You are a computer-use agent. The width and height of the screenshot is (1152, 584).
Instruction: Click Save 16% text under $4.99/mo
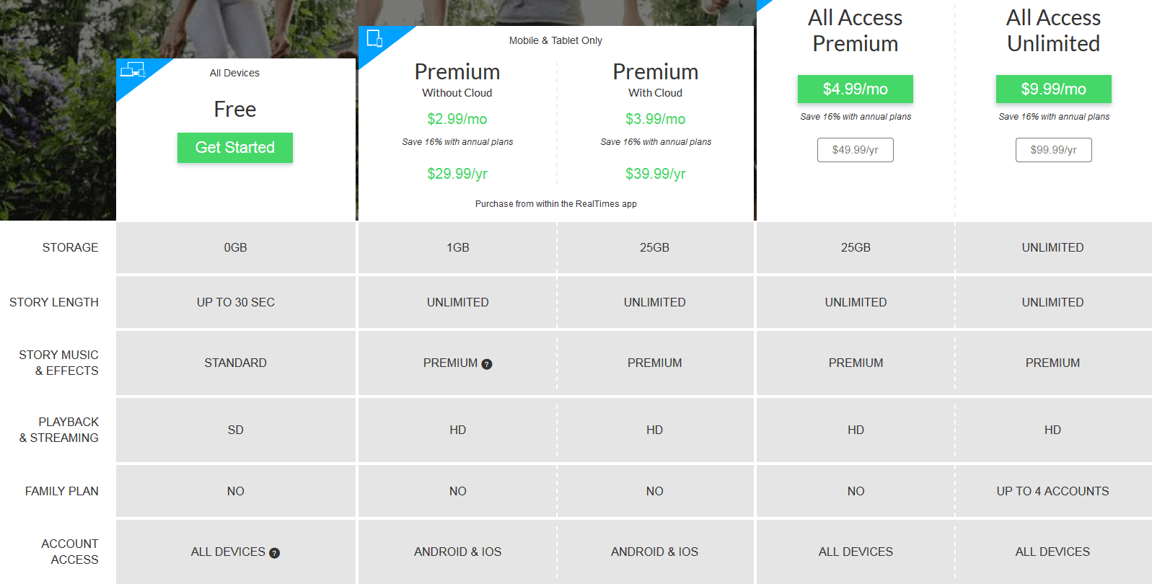click(856, 117)
